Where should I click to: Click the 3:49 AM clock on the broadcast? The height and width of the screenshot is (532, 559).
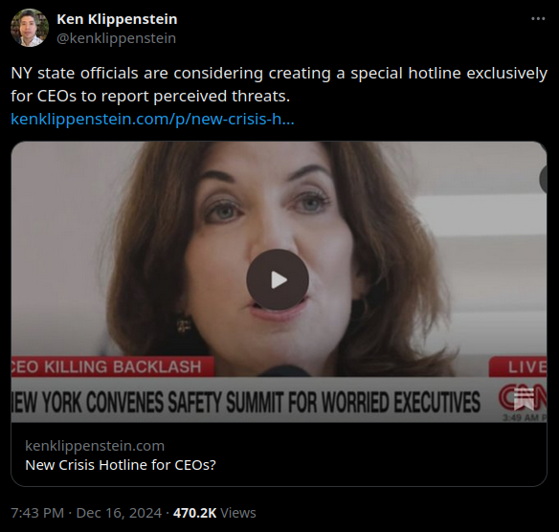pyautogui.click(x=525, y=418)
